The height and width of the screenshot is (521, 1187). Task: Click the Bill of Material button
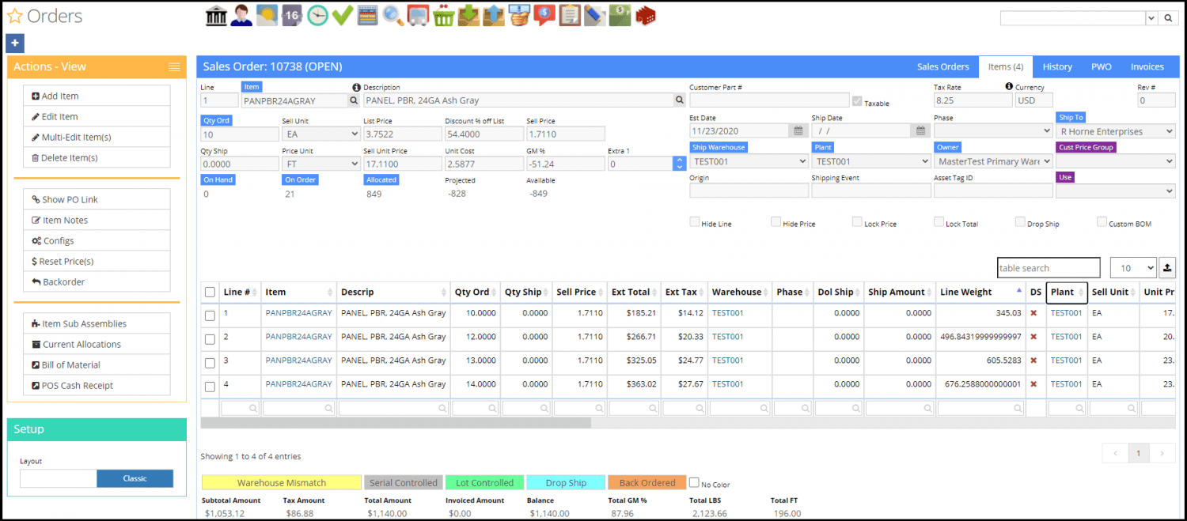pyautogui.click(x=97, y=364)
